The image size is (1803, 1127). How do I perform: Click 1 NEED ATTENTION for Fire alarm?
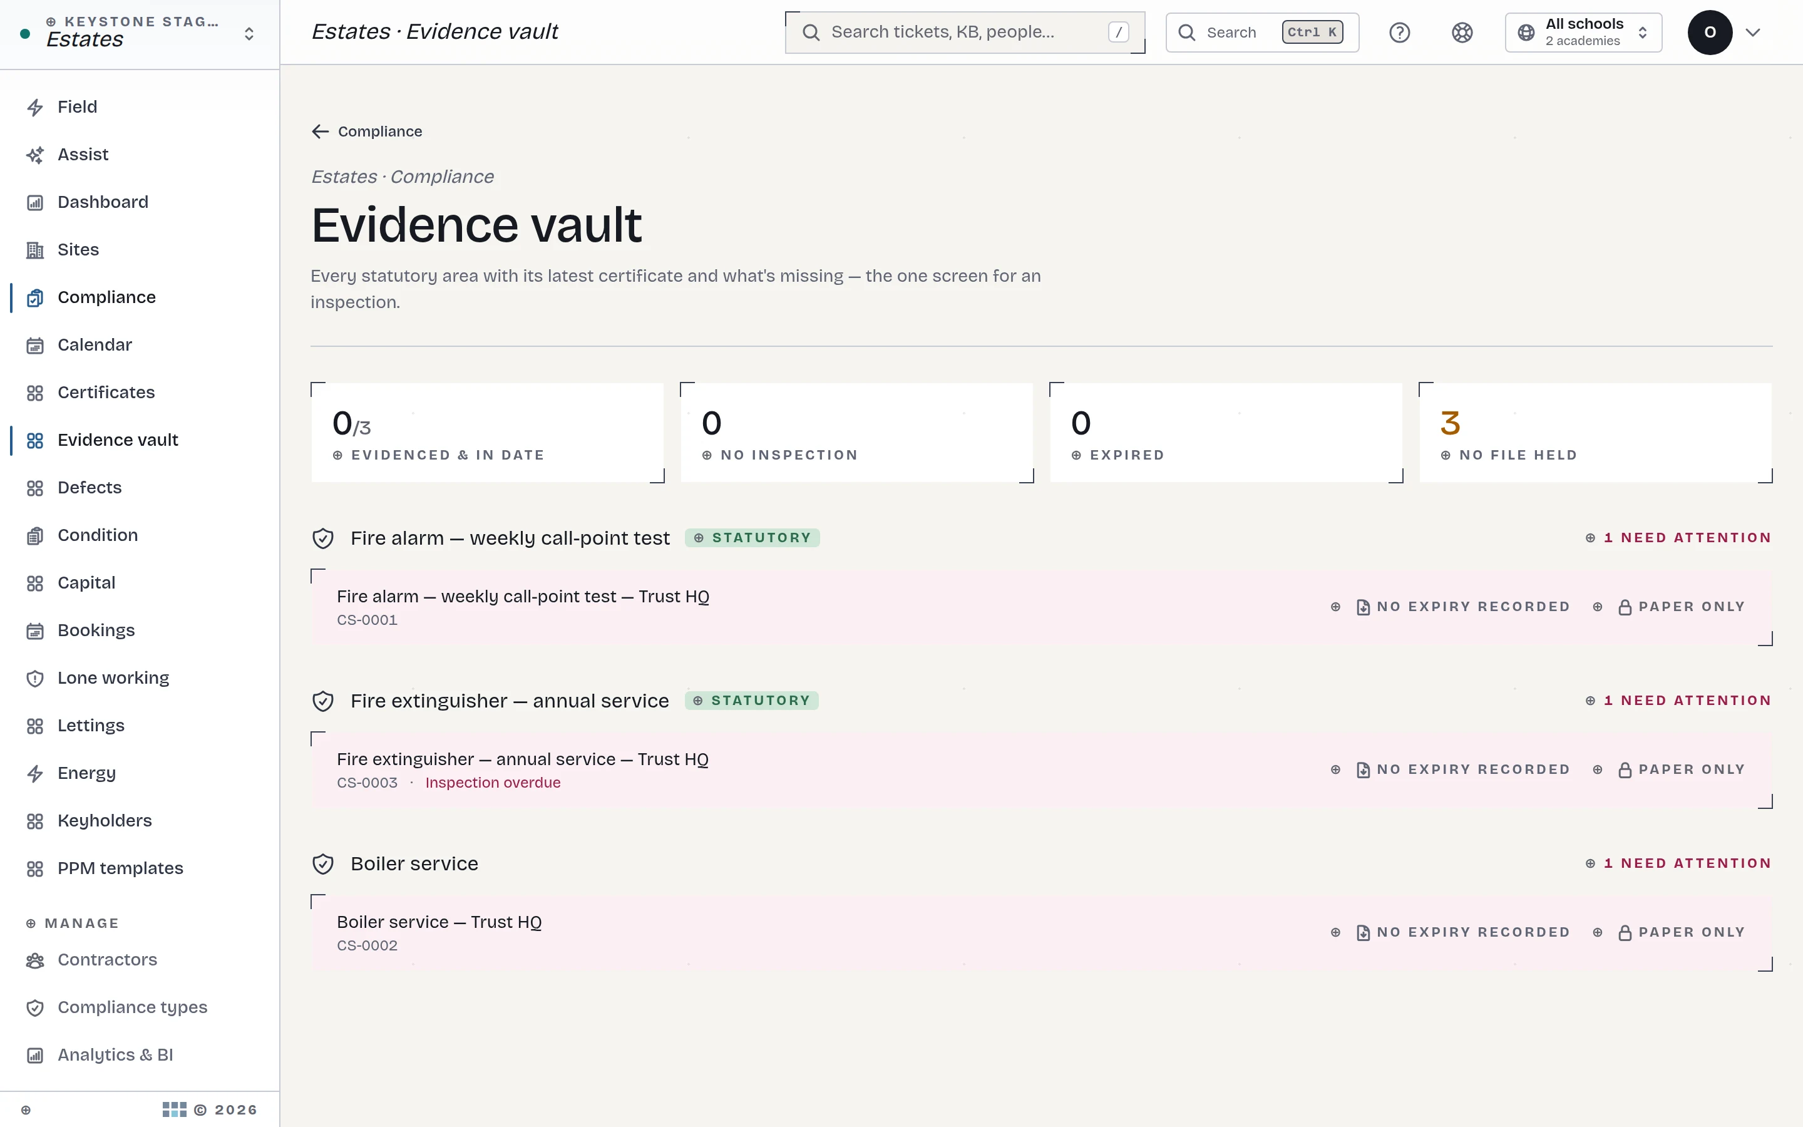(x=1678, y=537)
